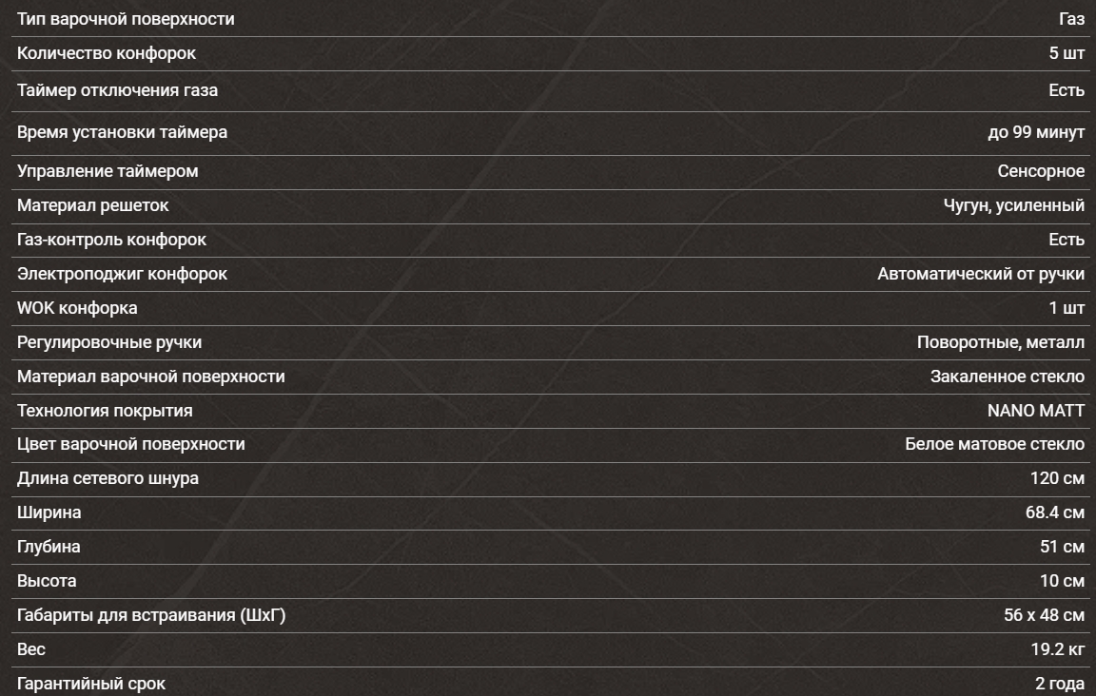Select the "Автоматический от ручки" value
The image size is (1096, 696).
coord(981,274)
